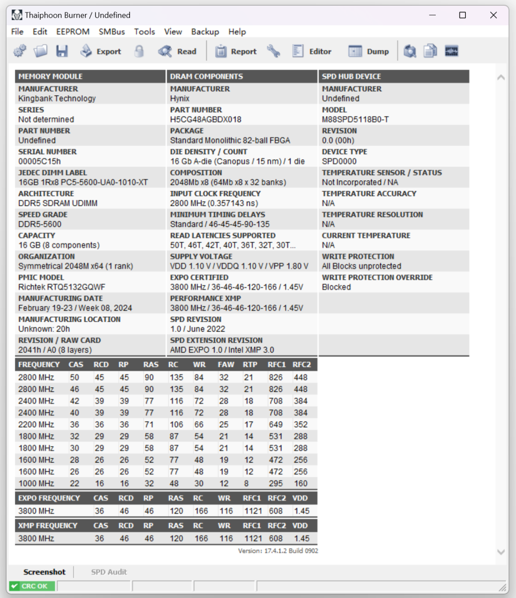Open the Edit menu
The image size is (516, 598).
point(40,32)
